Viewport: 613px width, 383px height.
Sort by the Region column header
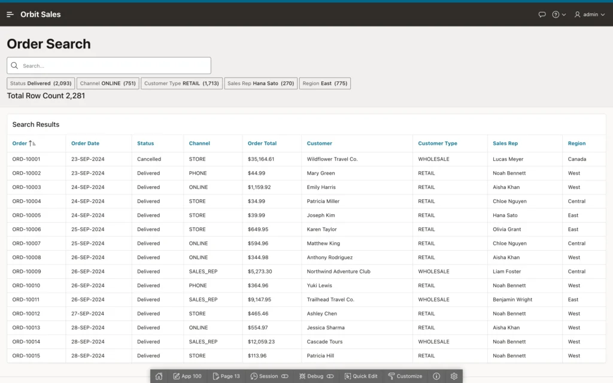pos(576,144)
